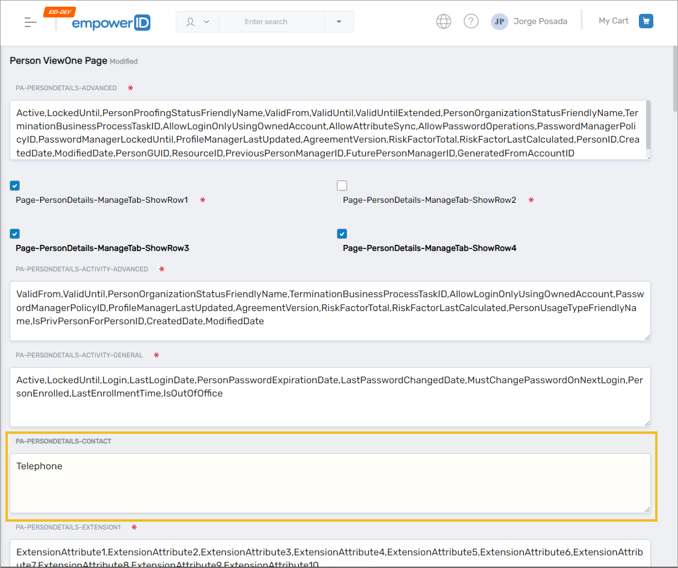Image resolution: width=678 pixels, height=568 pixels.
Task: Toggle Page-PersonDetails-ManageTab-ShowRow3 checkbox
Action: [15, 233]
